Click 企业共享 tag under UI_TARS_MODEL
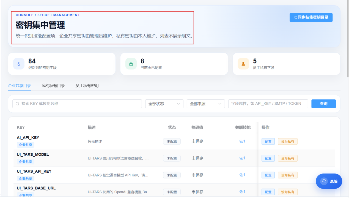Screen dimensions: 349x198 (26, 162)
